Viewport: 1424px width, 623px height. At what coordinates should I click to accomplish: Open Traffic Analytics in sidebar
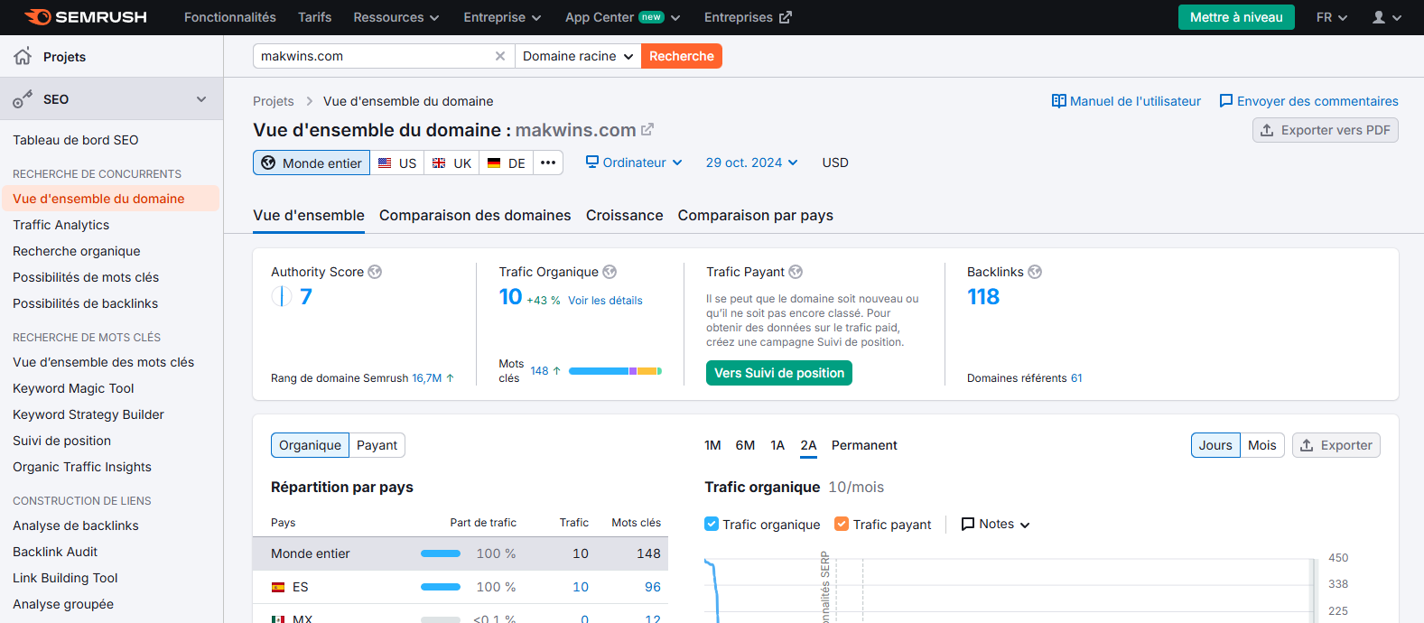[61, 225]
